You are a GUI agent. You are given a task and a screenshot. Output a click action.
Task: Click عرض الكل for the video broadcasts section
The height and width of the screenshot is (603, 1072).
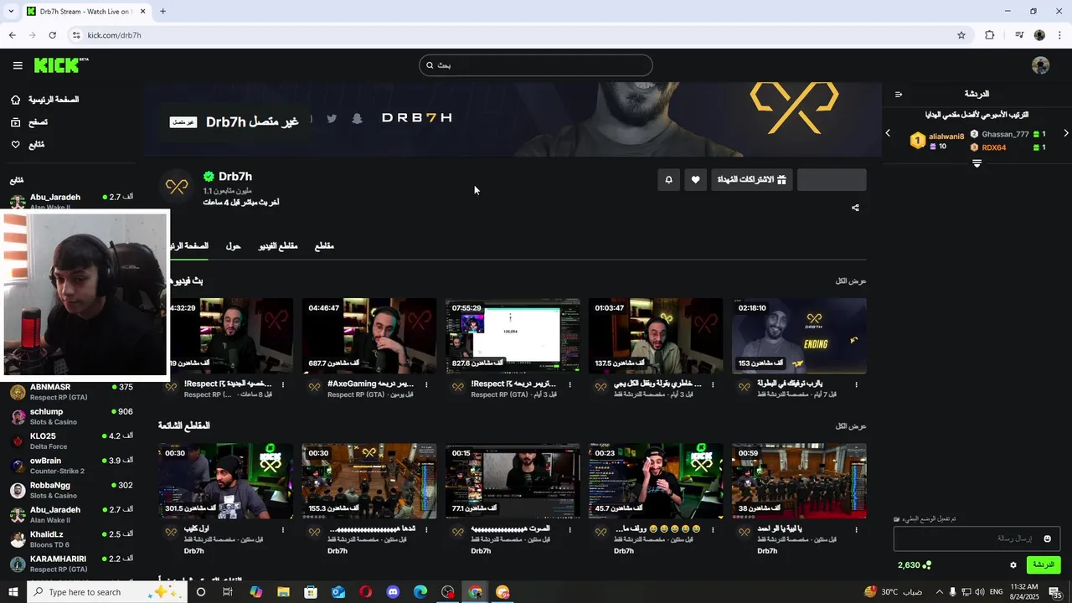(x=851, y=281)
